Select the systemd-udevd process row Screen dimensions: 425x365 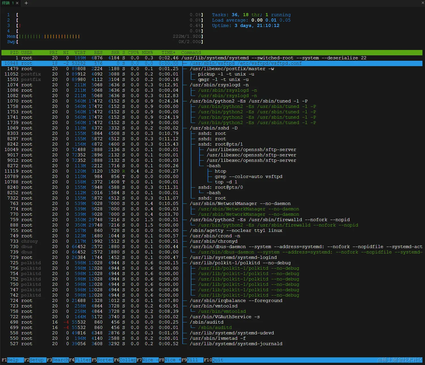[212, 333]
